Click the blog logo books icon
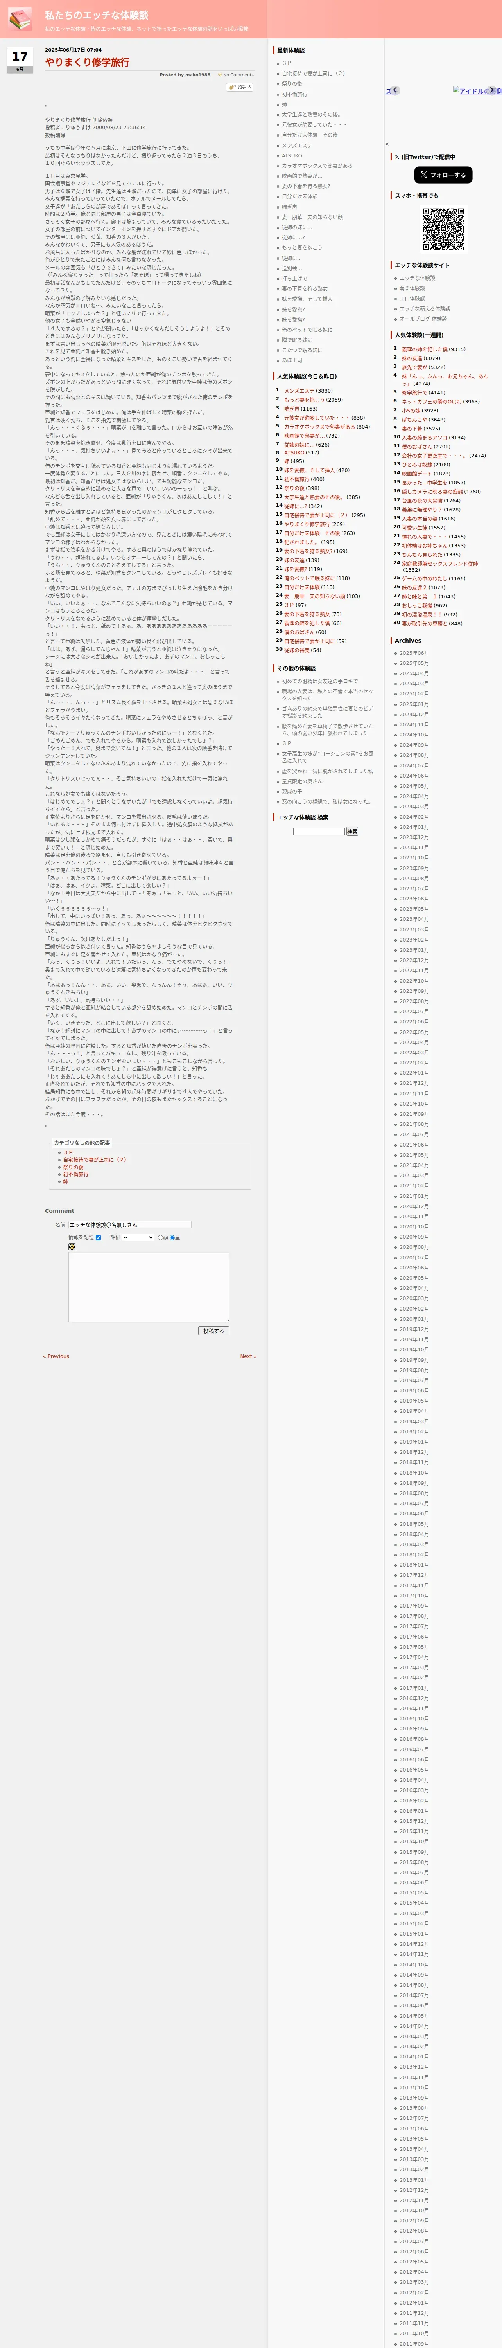The image size is (502, 2348). 20,18
